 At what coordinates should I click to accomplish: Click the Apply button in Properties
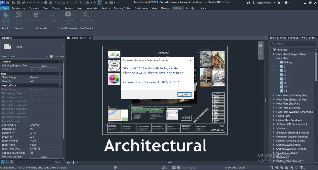58,162
